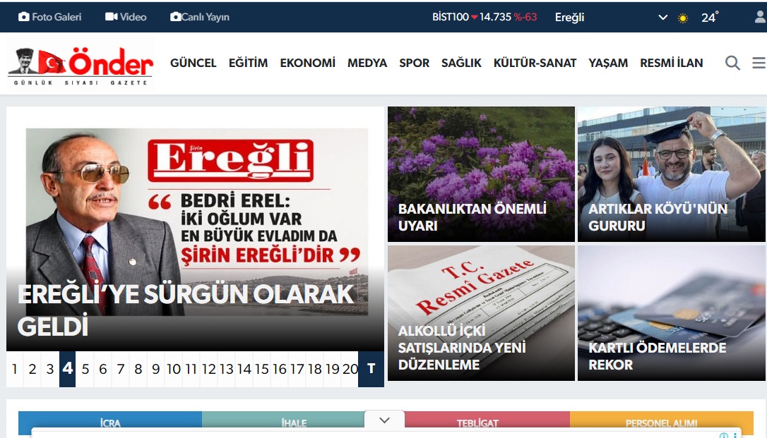Open the Ereğli'ye Sürgün Olarak Geldi headline

(x=195, y=229)
